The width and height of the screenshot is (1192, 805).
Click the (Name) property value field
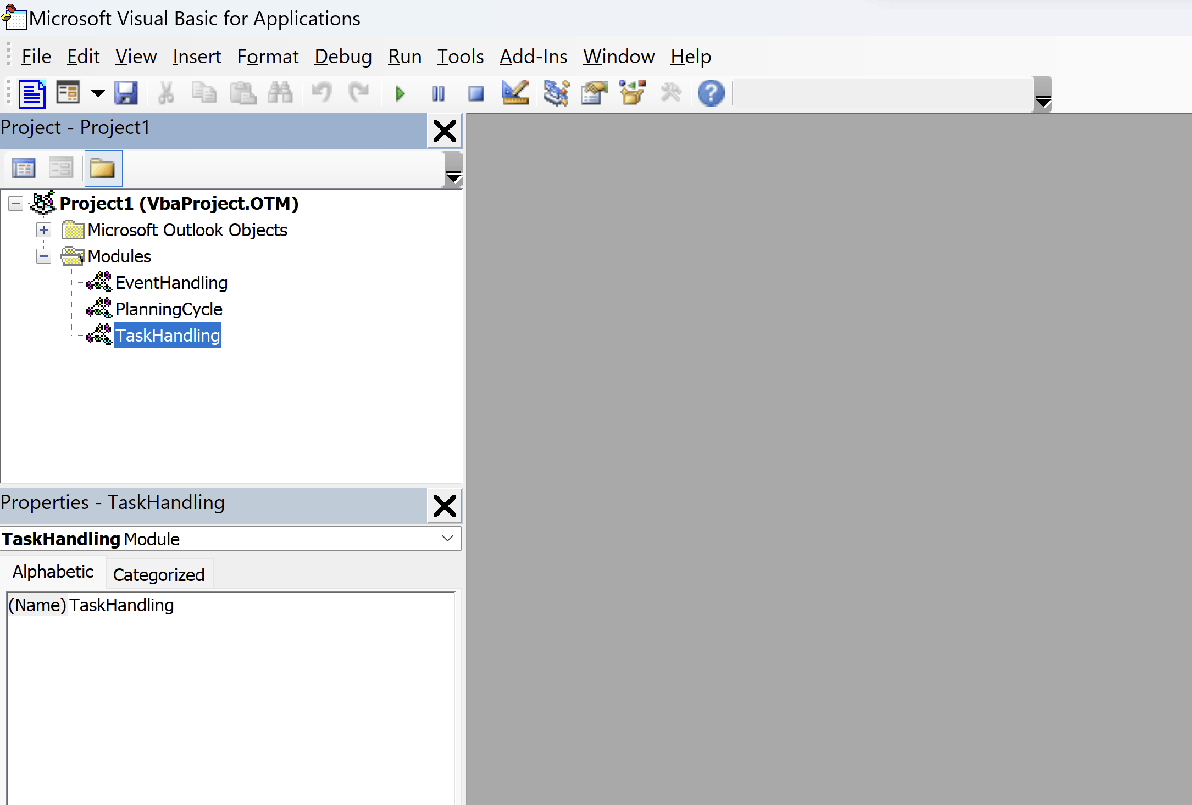pyautogui.click(x=262, y=605)
